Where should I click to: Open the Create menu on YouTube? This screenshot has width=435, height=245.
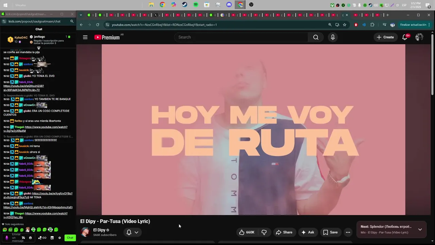click(x=385, y=37)
